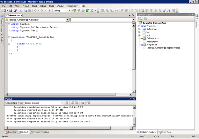Open Find in Files binoculars icon
Image resolution: width=199 pixels, height=139 pixels.
tap(74, 11)
